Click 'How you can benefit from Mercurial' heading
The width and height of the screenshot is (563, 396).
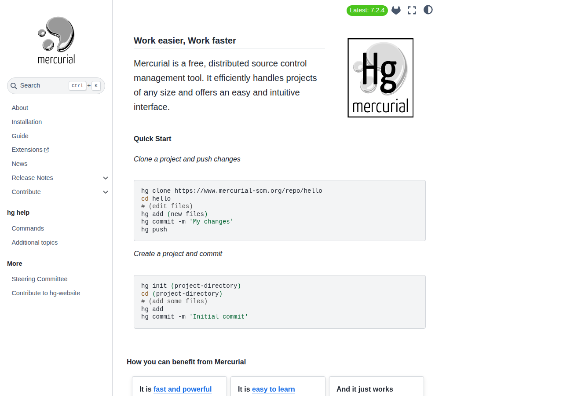pos(186,362)
